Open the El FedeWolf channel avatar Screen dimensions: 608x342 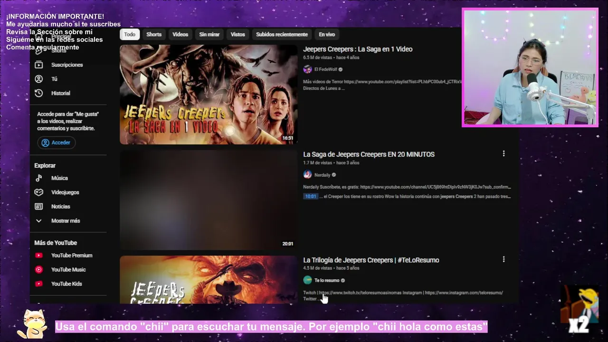[x=307, y=69]
